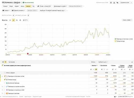Image resolution: width=134 pixels, height=98 pixels.
Task: Select the column chart view icon
Action: point(20,20)
